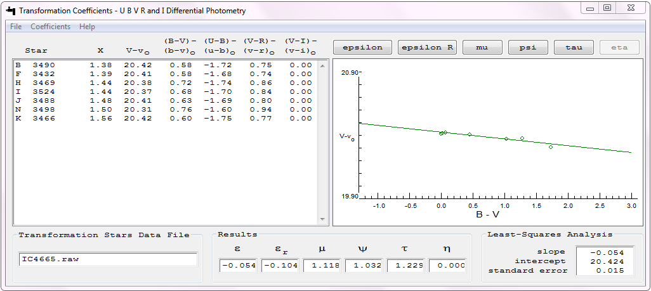Click the telescope app icon in title bar
Viewport: 651px width, 291px height.
(x=10, y=11)
